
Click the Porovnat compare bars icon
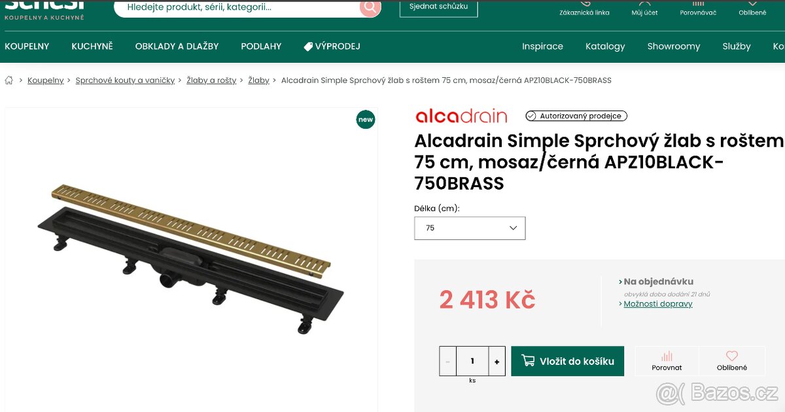(666, 356)
